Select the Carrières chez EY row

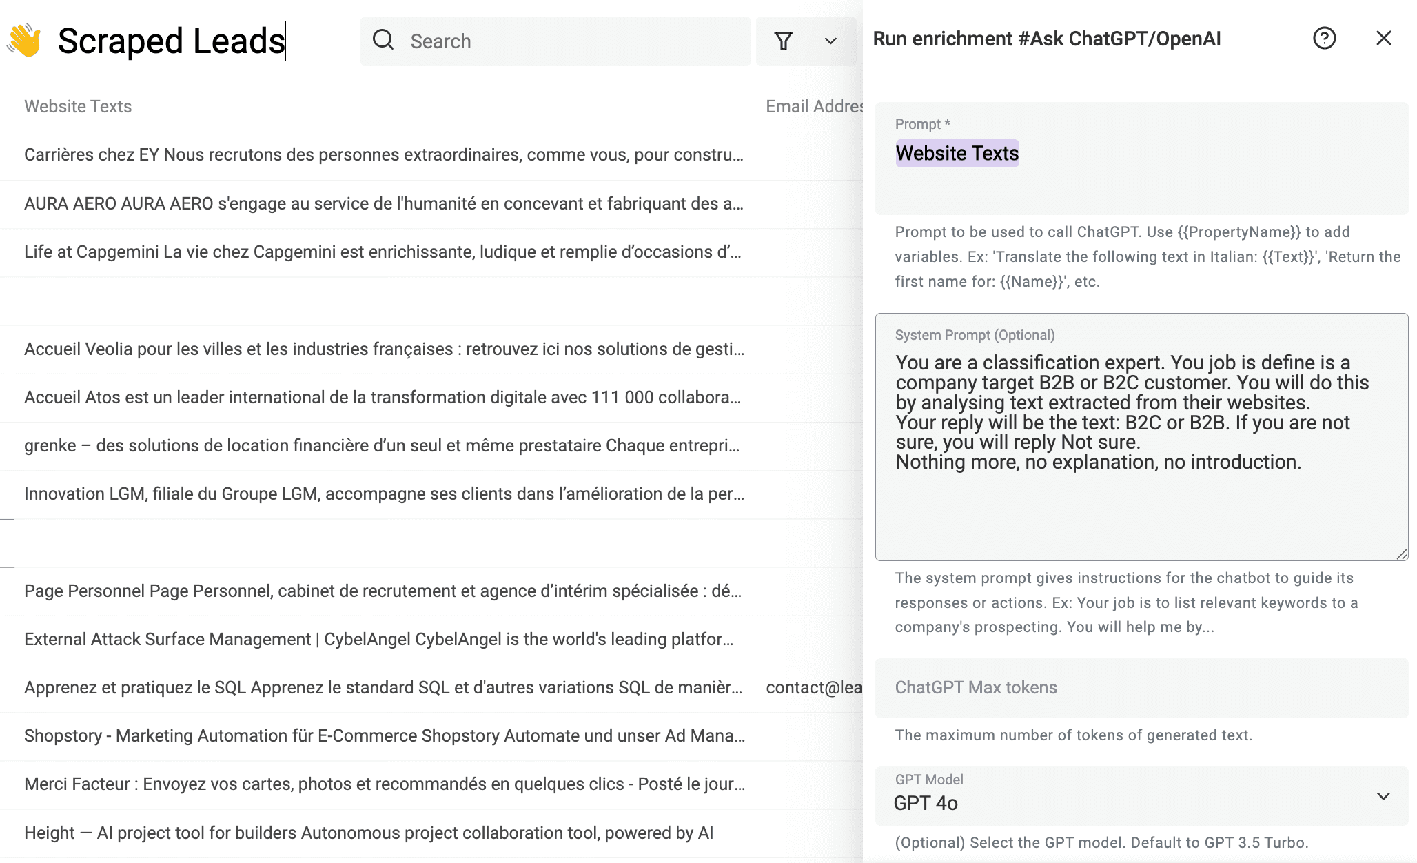click(x=384, y=154)
